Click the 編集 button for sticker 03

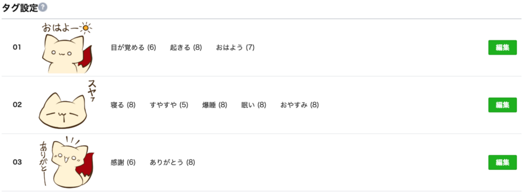[x=502, y=162]
